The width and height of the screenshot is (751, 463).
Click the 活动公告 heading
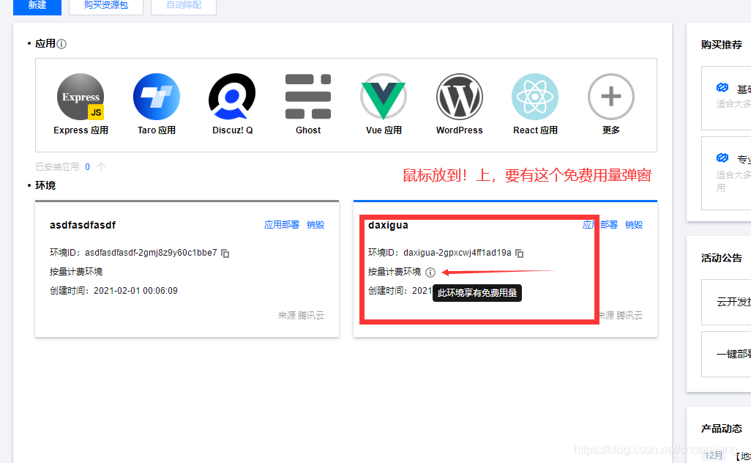pyautogui.click(x=721, y=258)
